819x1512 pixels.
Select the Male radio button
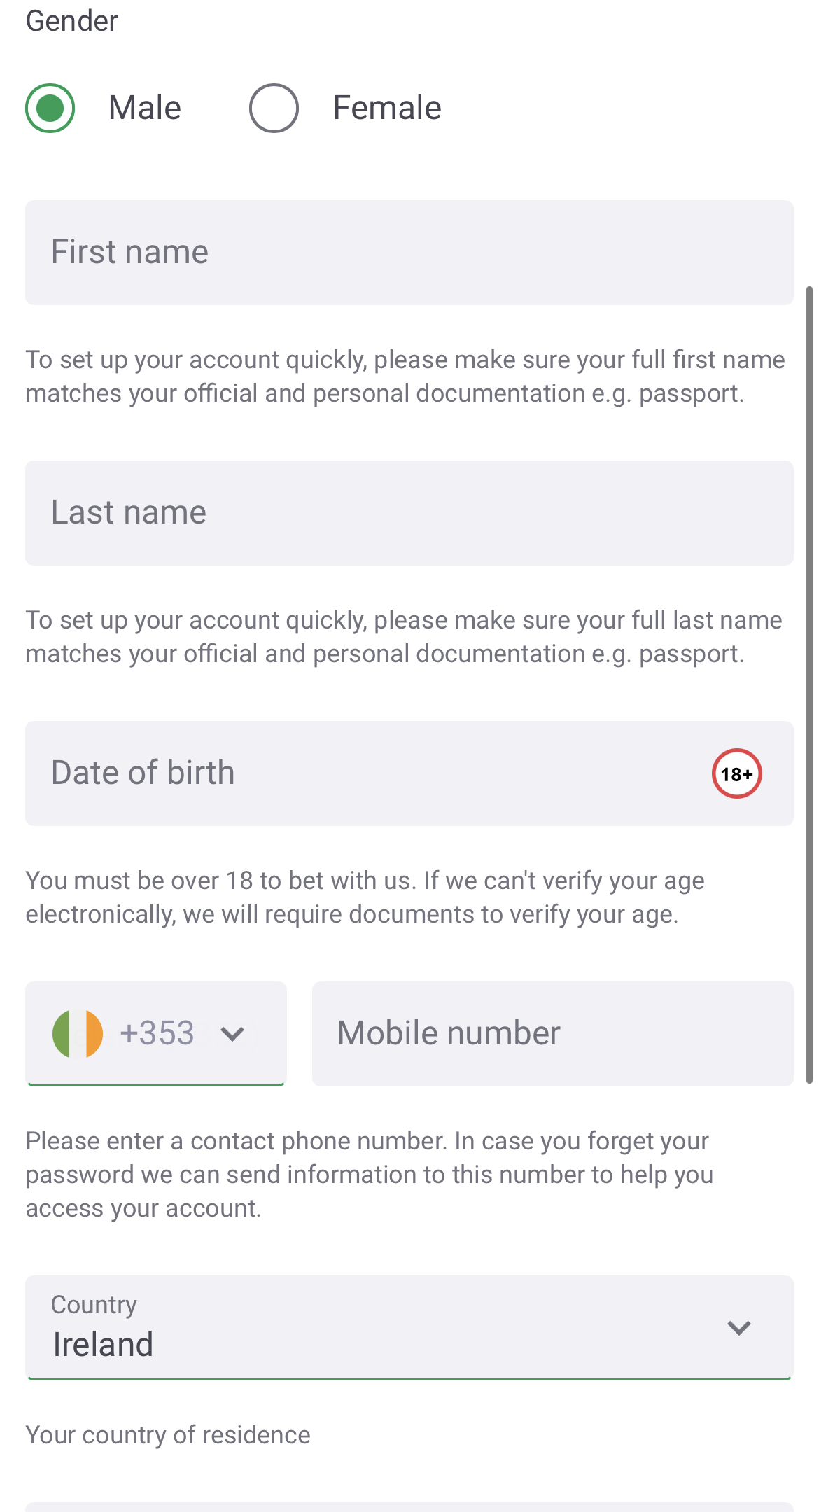(50, 108)
